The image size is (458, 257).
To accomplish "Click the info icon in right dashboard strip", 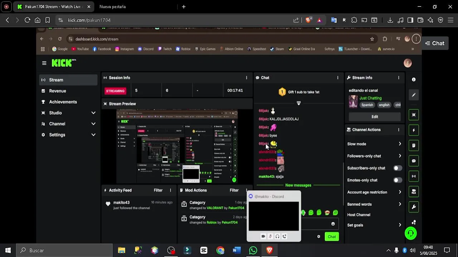I will (414, 80).
